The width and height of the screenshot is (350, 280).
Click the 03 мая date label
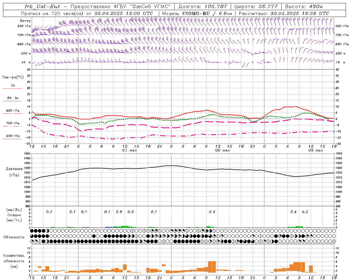coord(316,150)
